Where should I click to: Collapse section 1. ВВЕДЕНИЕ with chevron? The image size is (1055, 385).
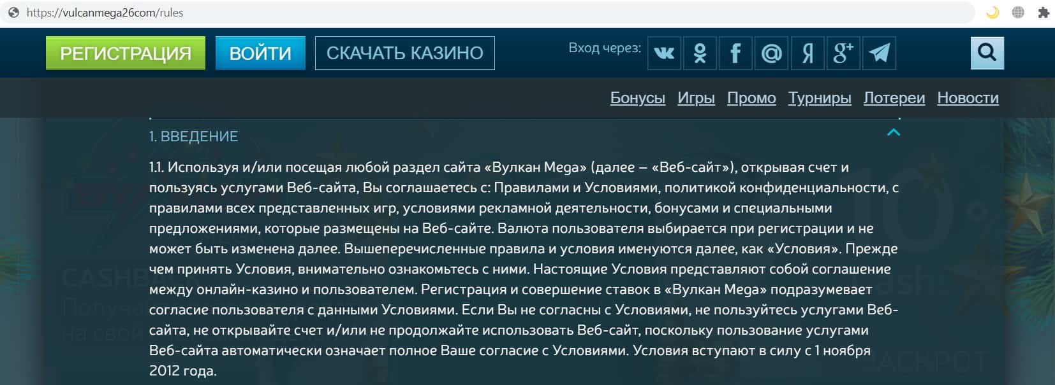click(x=894, y=132)
